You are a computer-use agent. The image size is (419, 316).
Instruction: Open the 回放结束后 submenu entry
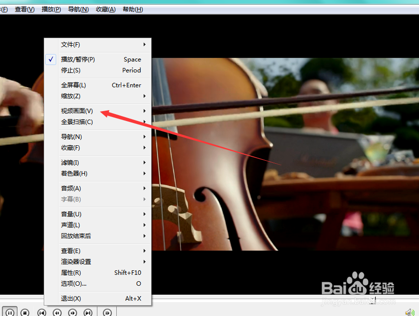tap(98, 236)
